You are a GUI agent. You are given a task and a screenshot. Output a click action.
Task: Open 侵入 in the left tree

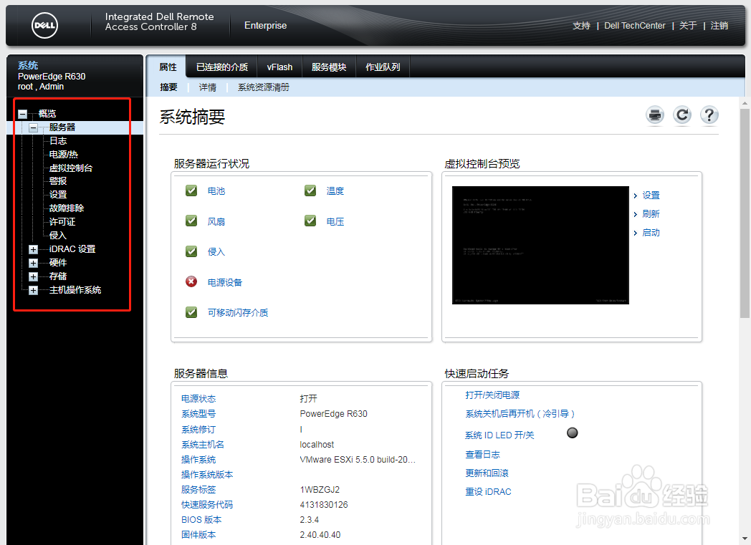tap(58, 236)
